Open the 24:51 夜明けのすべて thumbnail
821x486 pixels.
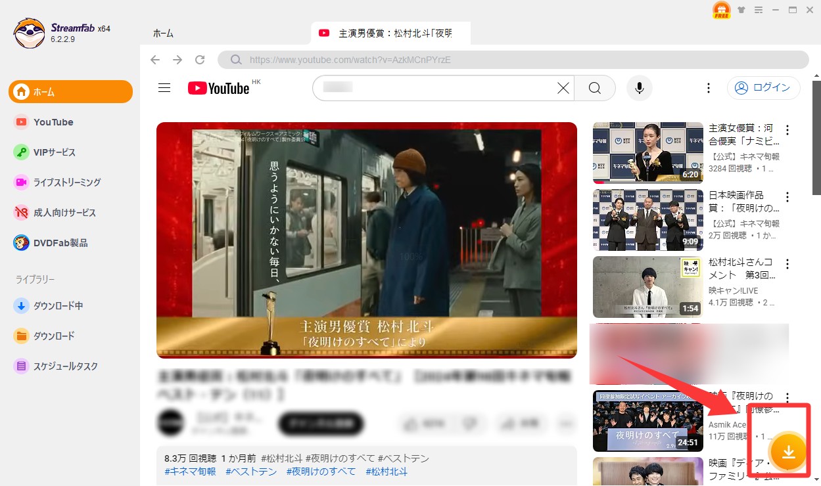[648, 421]
